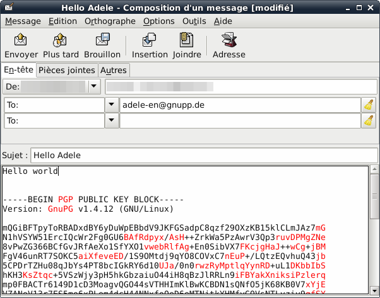Open the Message menu
380x298 pixels.
click(x=23, y=21)
